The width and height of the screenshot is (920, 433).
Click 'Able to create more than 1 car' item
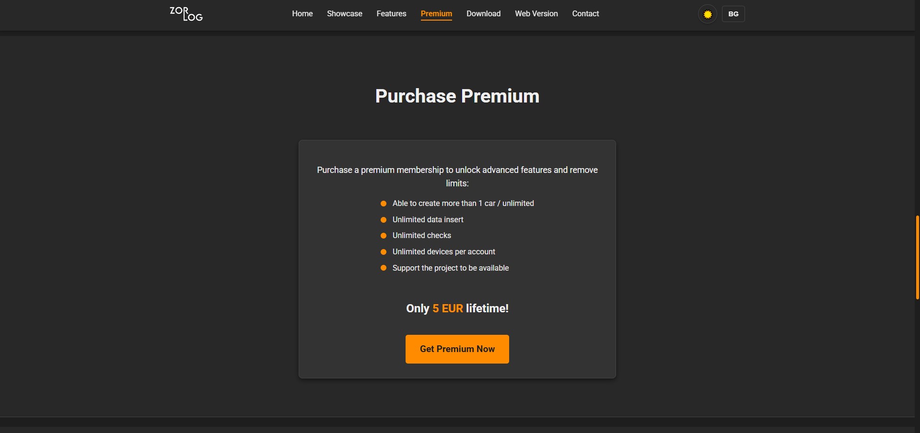click(463, 204)
